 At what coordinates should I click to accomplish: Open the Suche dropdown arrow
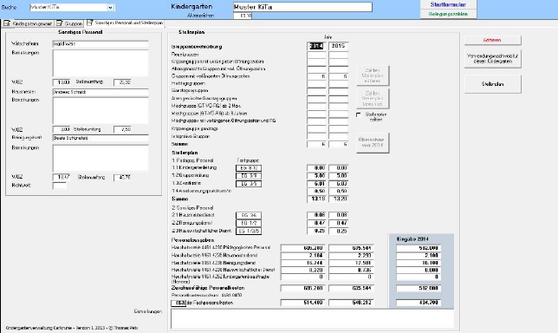[110, 8]
